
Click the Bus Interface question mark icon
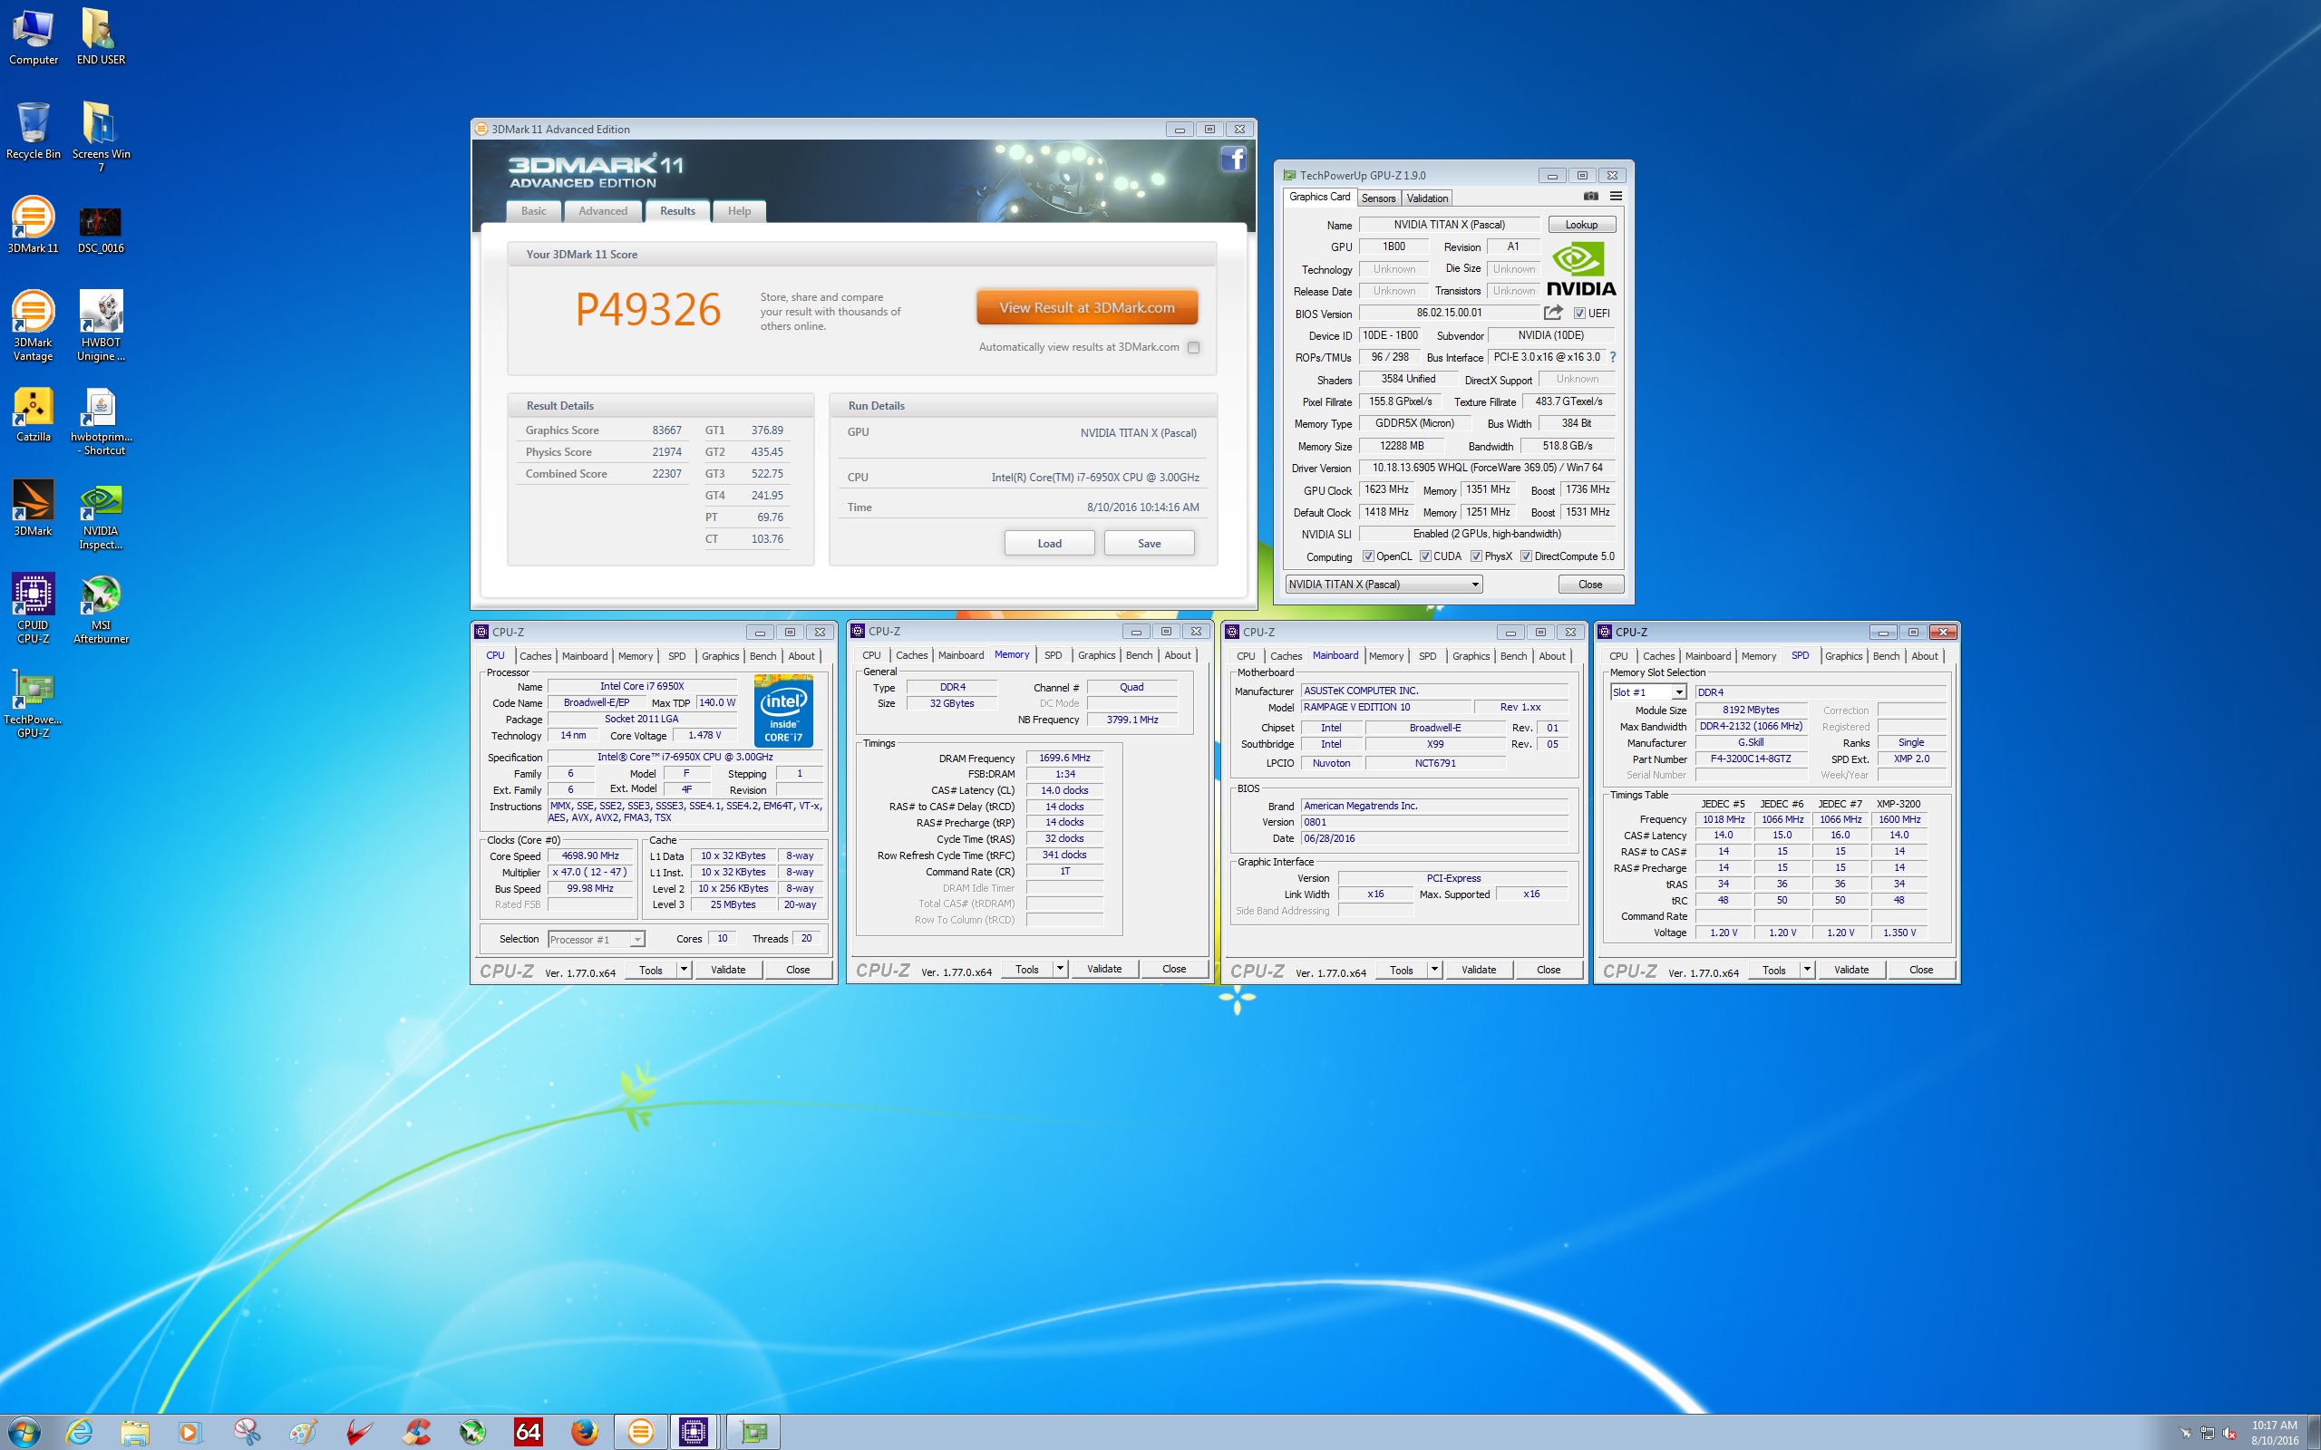[x=1613, y=357]
